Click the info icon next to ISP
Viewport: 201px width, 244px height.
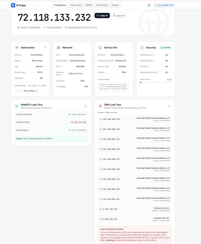click(x=61, y=55)
